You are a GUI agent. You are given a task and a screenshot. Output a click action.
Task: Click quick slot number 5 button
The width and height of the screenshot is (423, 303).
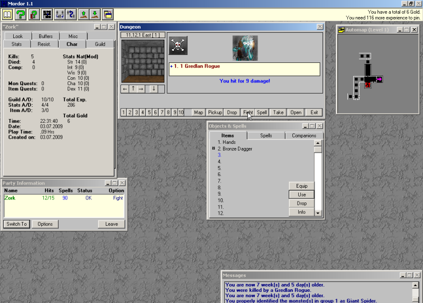click(149, 113)
